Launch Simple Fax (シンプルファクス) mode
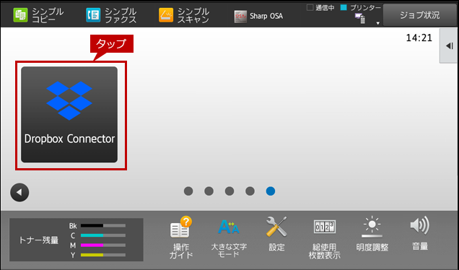The height and width of the screenshot is (270, 459). pyautogui.click(x=111, y=15)
